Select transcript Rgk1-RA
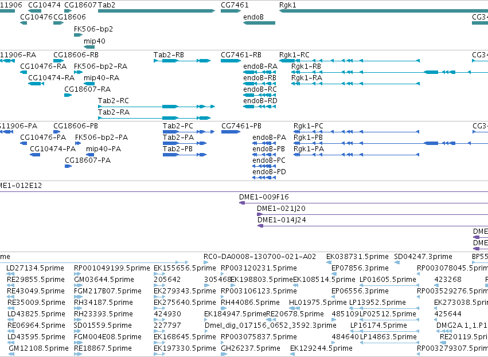488x357 pixels. (x=356, y=84)
